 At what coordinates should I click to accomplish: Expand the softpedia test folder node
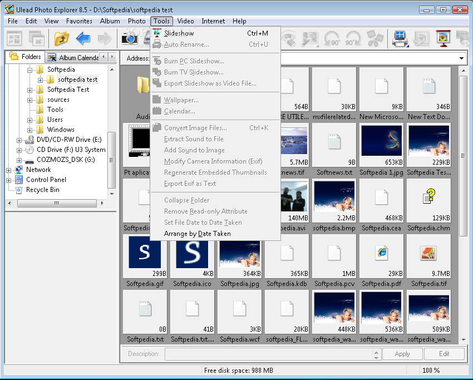click(x=40, y=80)
